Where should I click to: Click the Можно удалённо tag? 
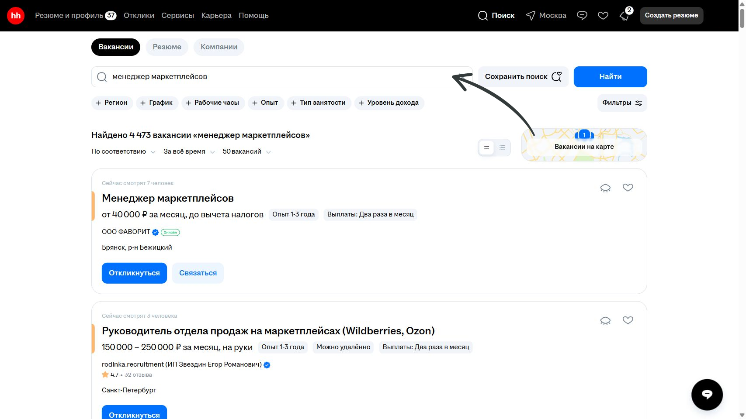(344, 347)
